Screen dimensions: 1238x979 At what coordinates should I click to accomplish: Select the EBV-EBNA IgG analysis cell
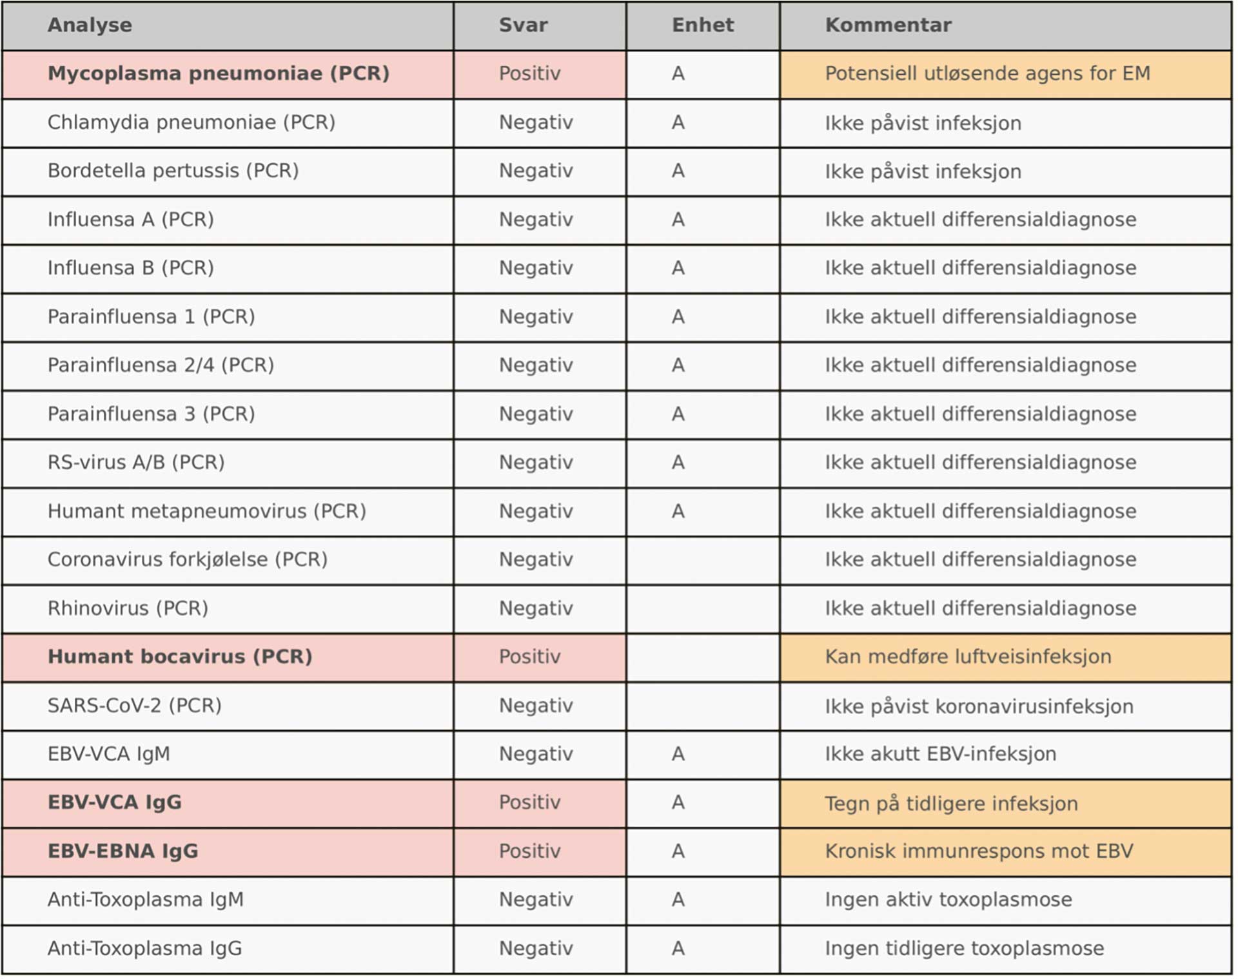tap(123, 851)
